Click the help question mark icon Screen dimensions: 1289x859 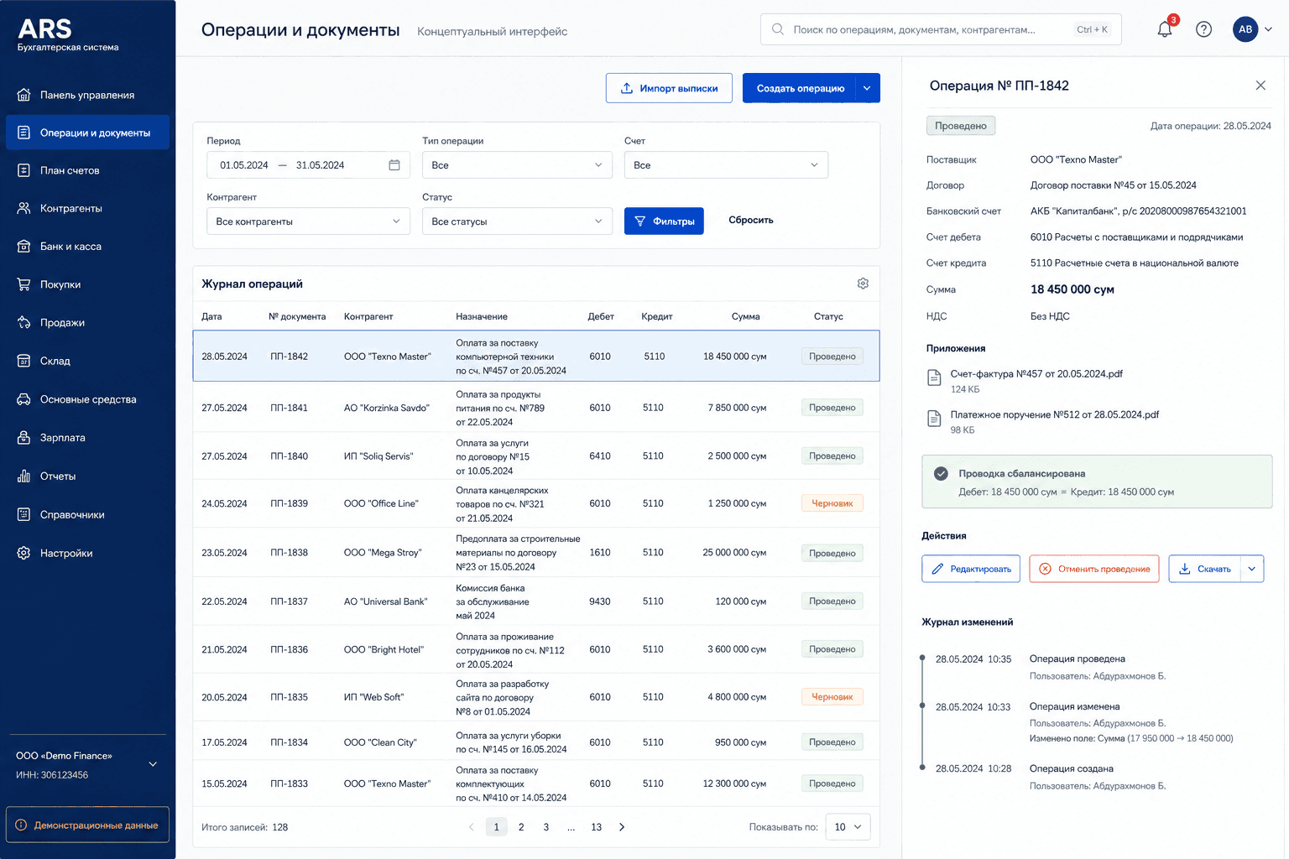tap(1203, 29)
